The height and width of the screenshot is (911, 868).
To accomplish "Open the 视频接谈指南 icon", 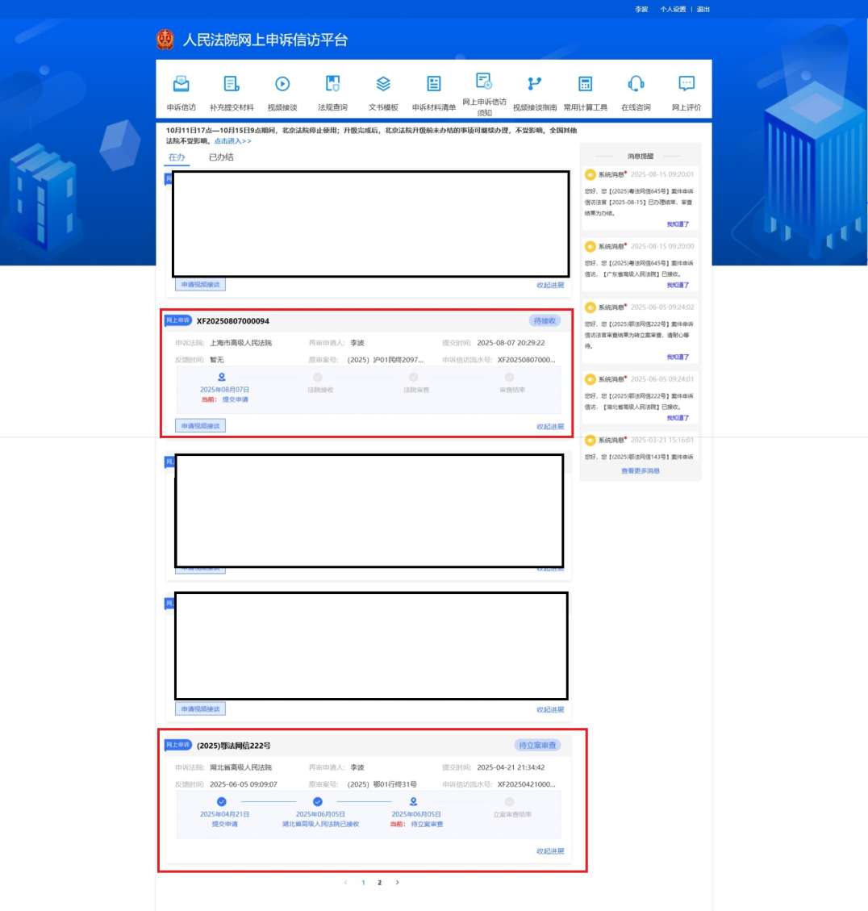I will click(535, 84).
